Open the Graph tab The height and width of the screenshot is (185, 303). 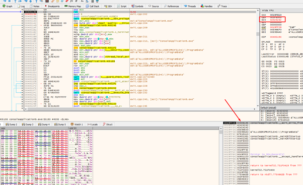coord(8,6)
